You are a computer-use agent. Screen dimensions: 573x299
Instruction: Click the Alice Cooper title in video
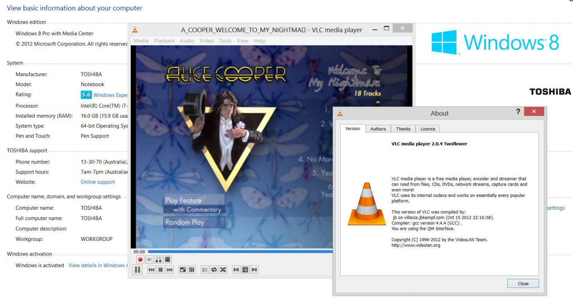[226, 74]
